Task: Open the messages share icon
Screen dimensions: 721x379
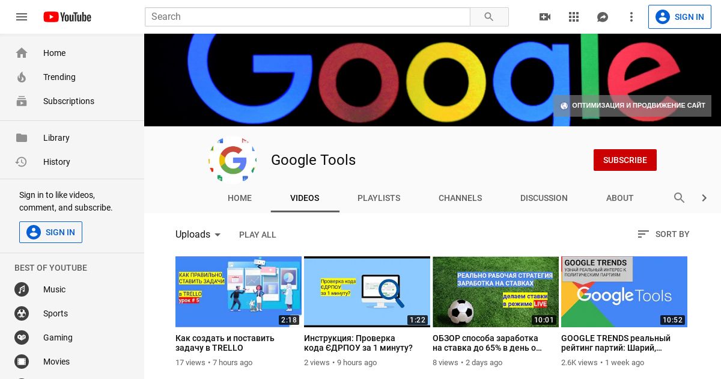Action: point(603,17)
